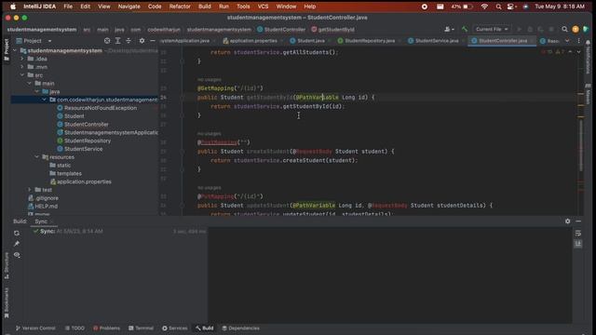Open the Navigate menu
This screenshot has width=596, height=335.
click(129, 7)
